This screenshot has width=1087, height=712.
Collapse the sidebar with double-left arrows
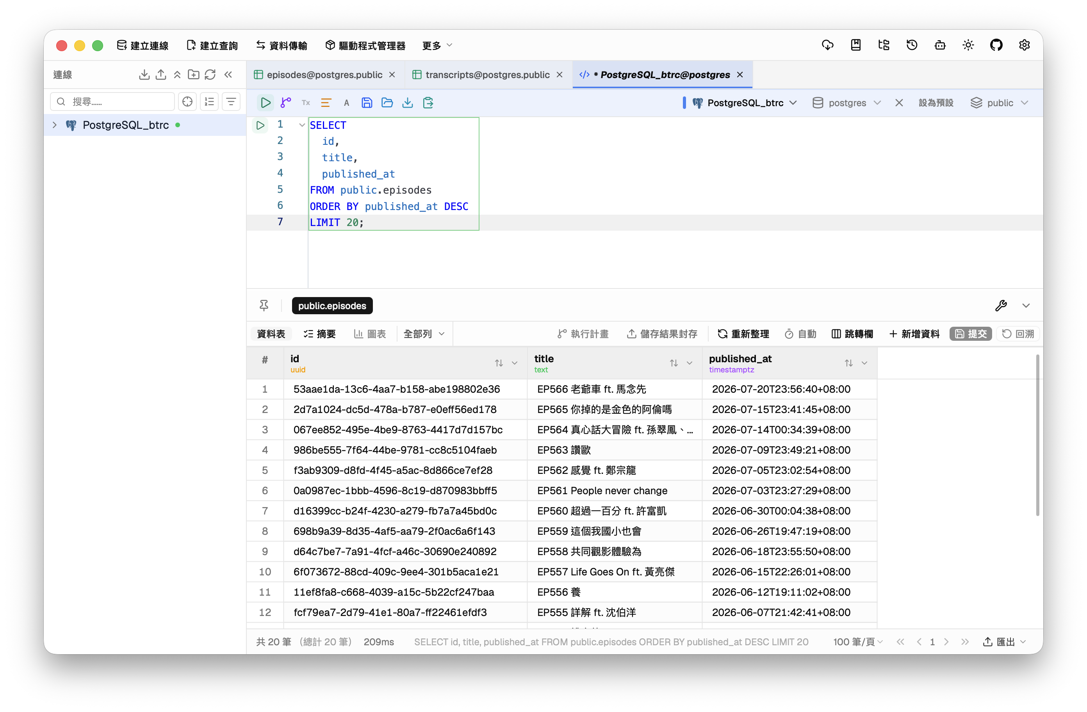pyautogui.click(x=228, y=75)
